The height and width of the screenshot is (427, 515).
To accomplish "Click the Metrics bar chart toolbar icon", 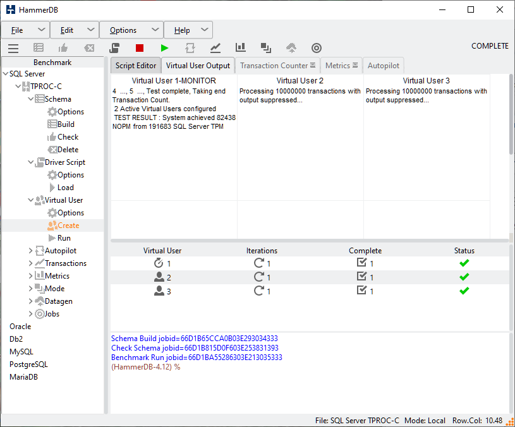I will pyautogui.click(x=240, y=47).
